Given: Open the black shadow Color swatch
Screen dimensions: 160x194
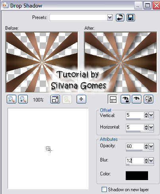Looking at the screenshot, I should [137, 176].
